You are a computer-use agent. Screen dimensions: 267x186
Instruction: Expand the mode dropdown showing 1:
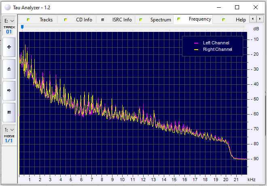(9, 130)
